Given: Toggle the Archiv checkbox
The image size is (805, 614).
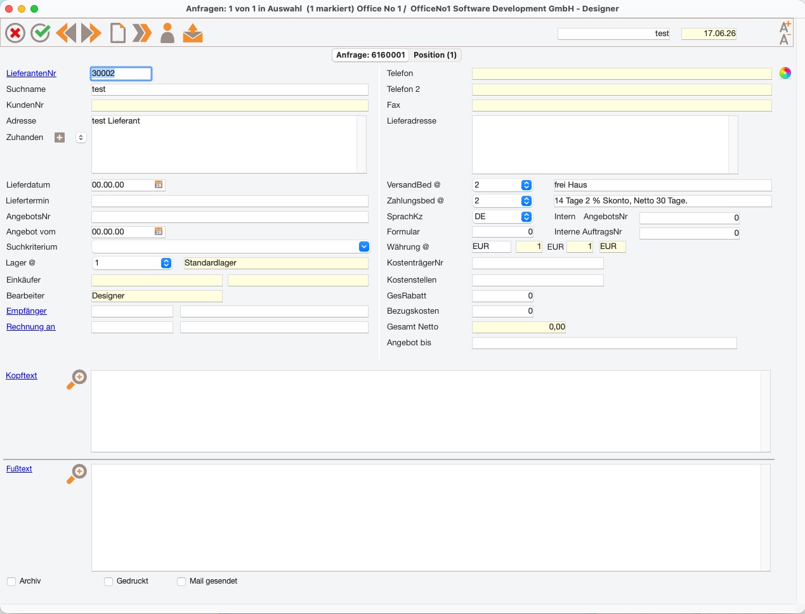Looking at the screenshot, I should click(x=11, y=582).
